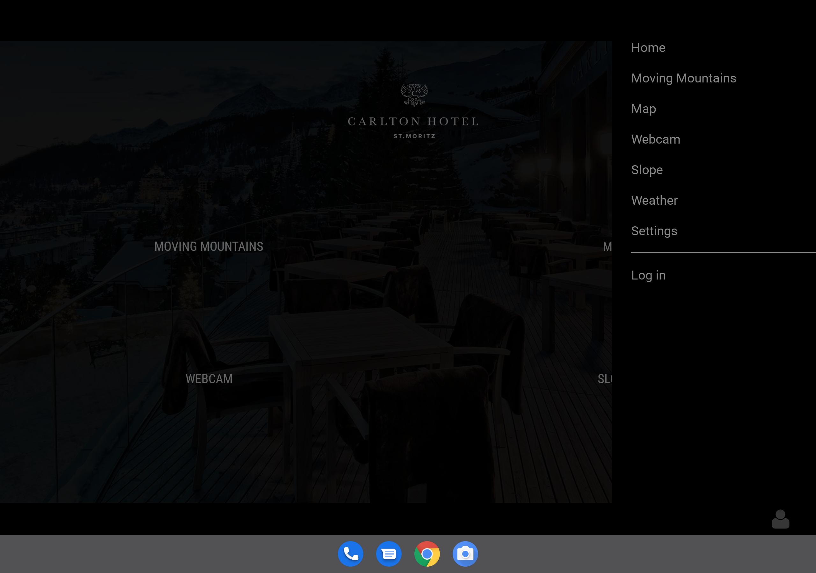Launch the Phone app from dock

coord(350,554)
